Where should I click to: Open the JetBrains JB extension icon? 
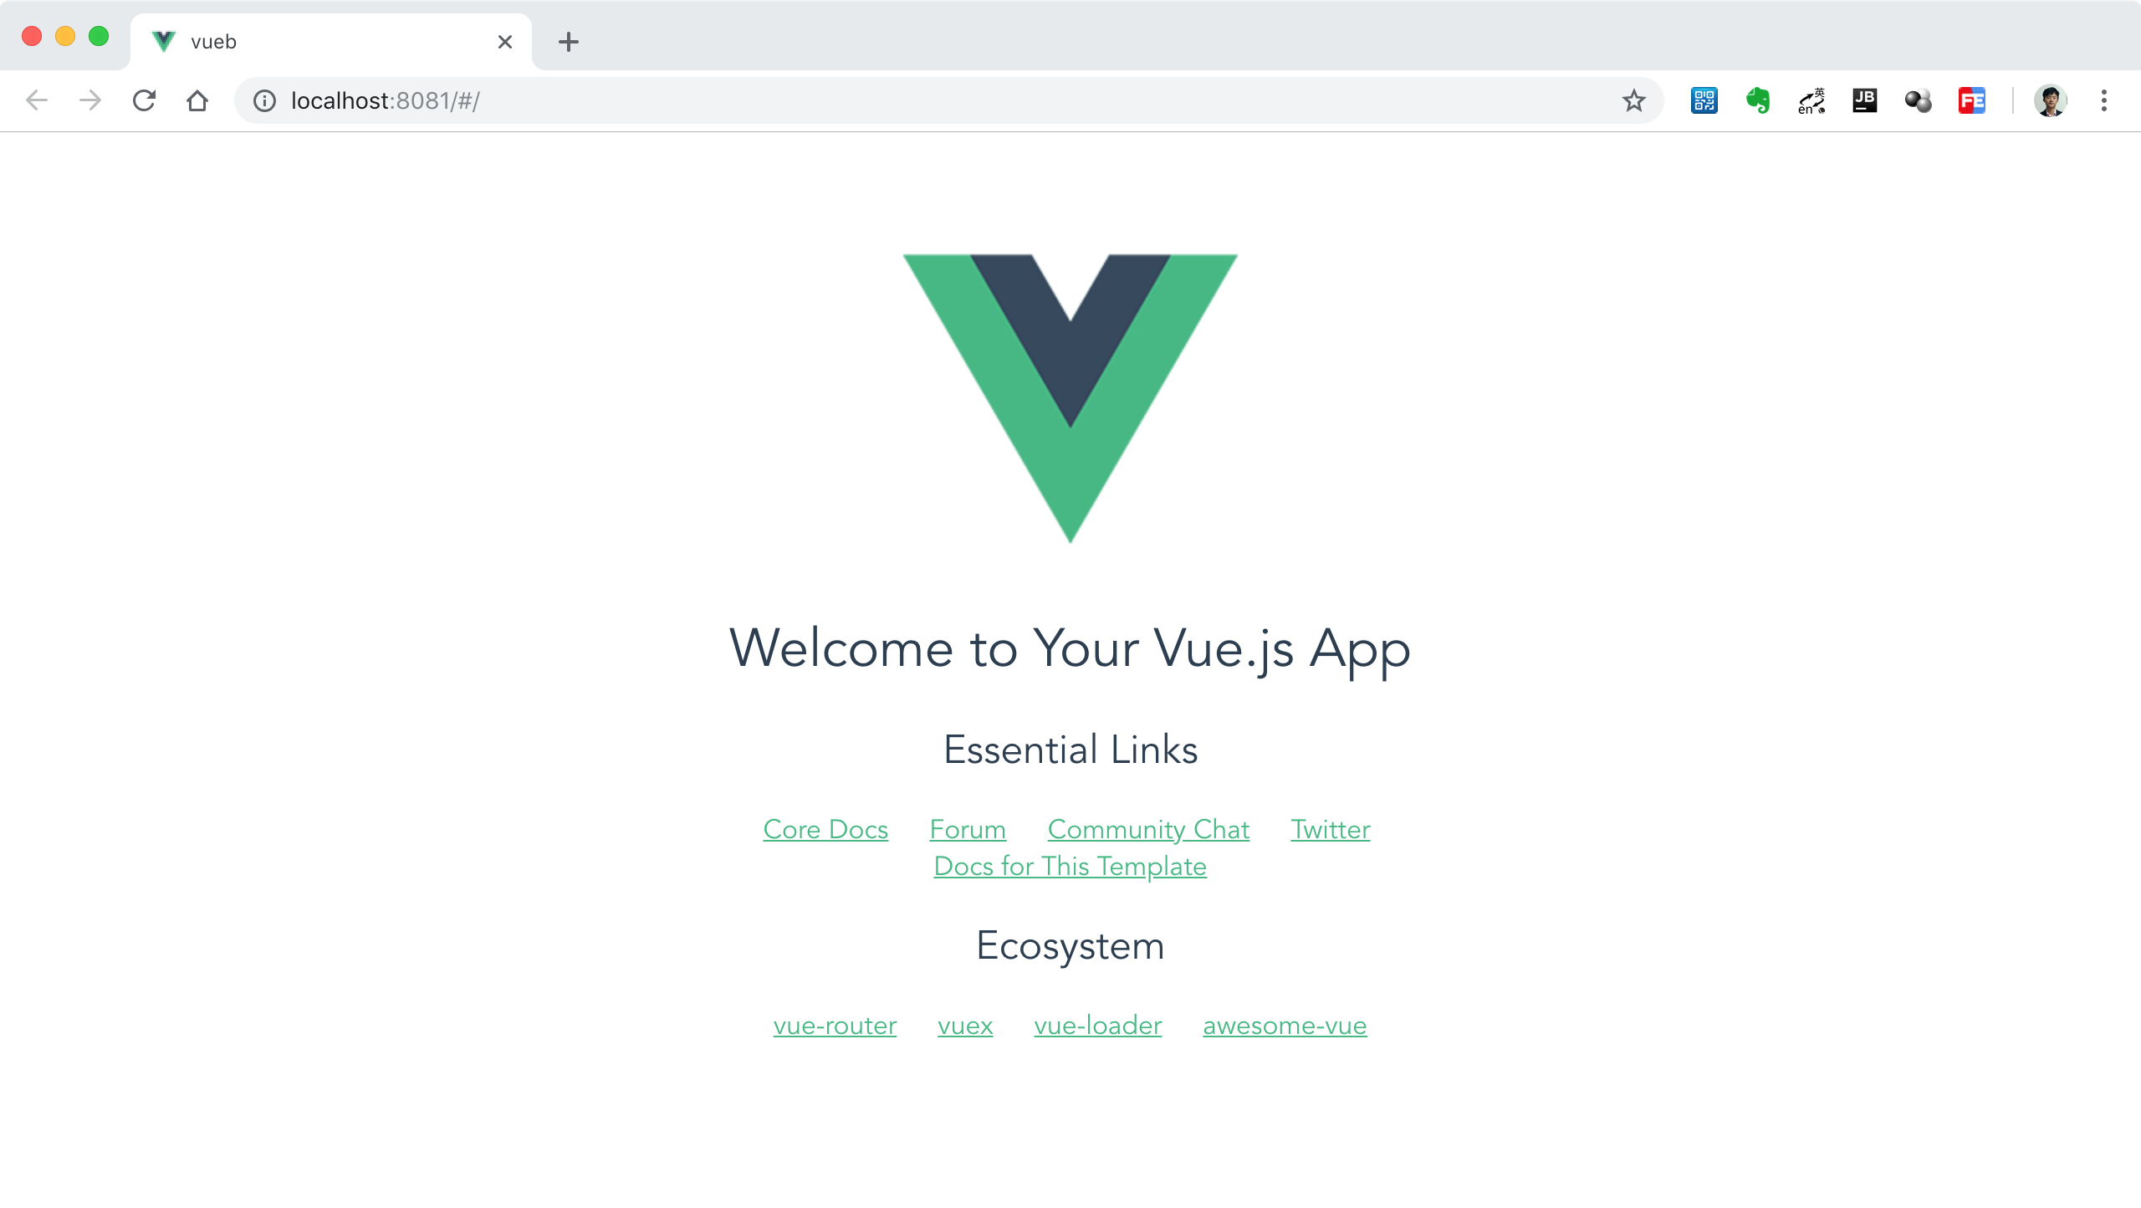pyautogui.click(x=1864, y=100)
